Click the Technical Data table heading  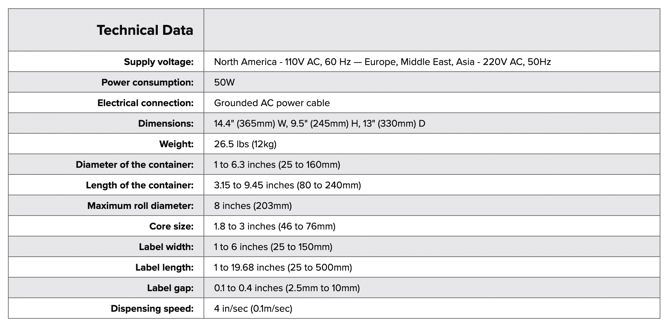click(145, 30)
